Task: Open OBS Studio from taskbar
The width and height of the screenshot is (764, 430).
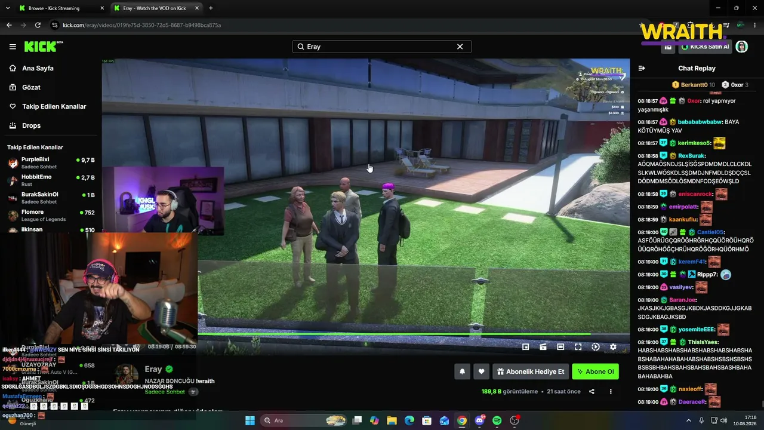Action: 515,420
